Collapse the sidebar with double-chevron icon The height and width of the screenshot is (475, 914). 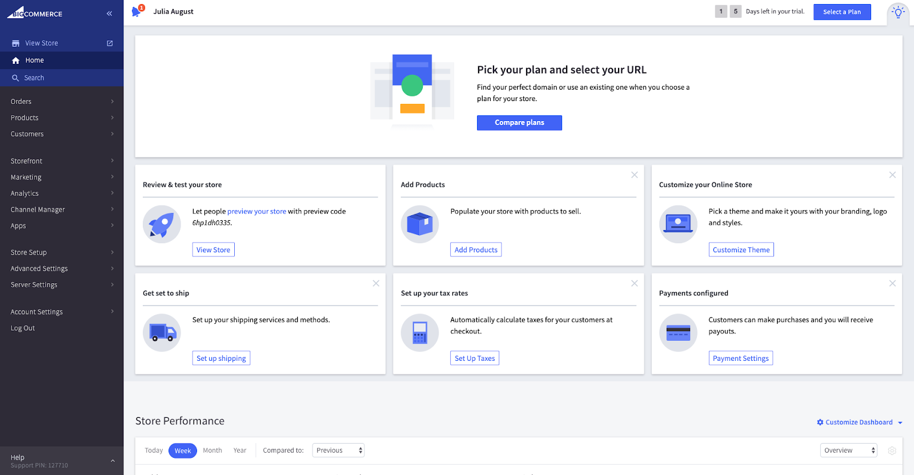pyautogui.click(x=109, y=14)
